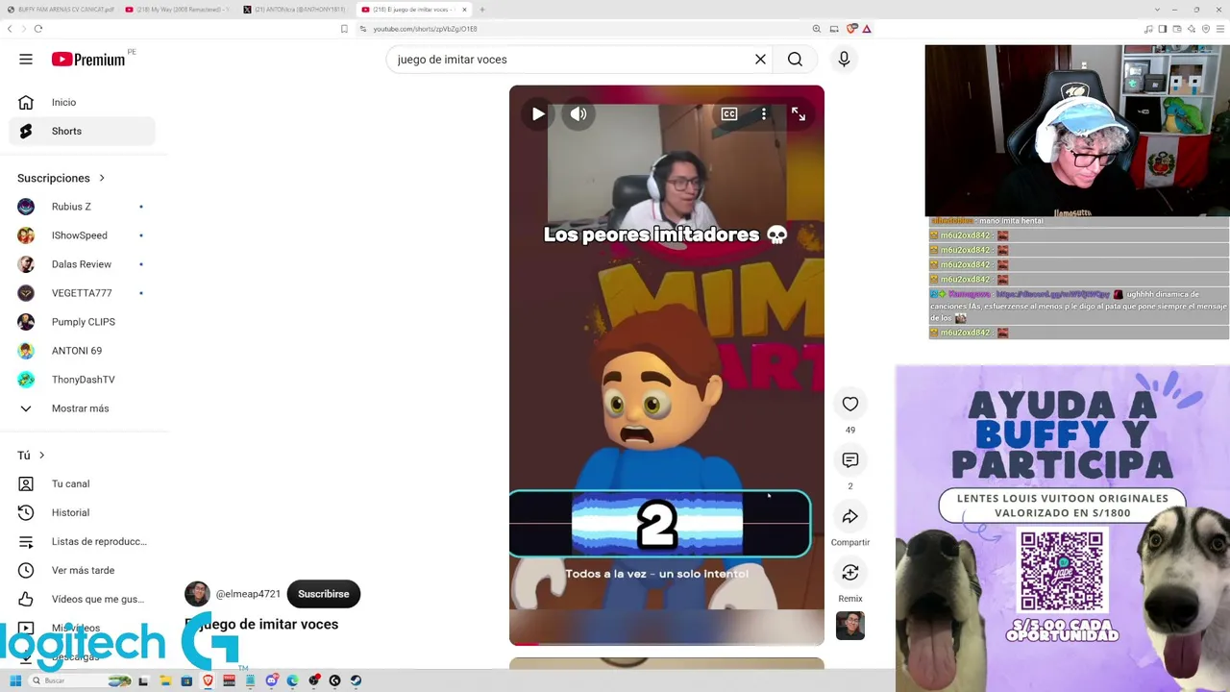Open the VEGETTA777 channel
This screenshot has width=1230, height=692.
83,293
